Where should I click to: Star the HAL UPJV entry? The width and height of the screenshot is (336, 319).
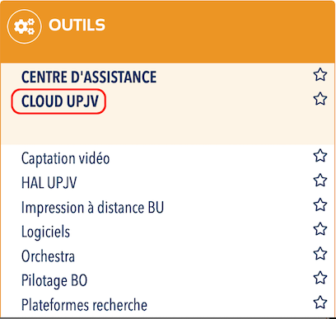tap(320, 181)
